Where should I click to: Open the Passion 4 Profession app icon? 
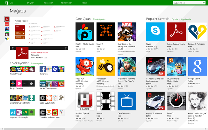(197, 32)
